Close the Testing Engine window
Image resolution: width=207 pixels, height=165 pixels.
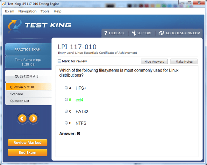(199, 3)
